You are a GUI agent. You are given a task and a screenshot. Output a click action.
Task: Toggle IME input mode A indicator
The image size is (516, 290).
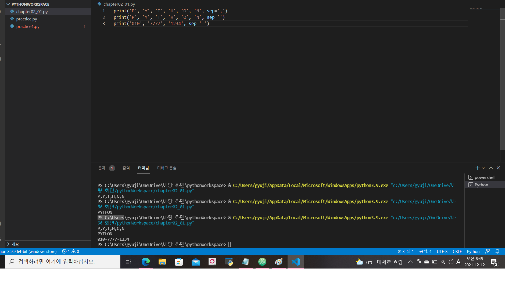(x=458, y=262)
